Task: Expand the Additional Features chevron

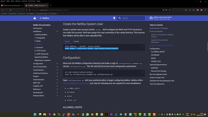Action: [57, 73]
